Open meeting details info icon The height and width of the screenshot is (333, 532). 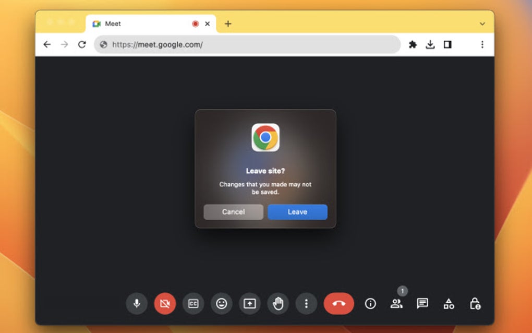[x=370, y=303]
